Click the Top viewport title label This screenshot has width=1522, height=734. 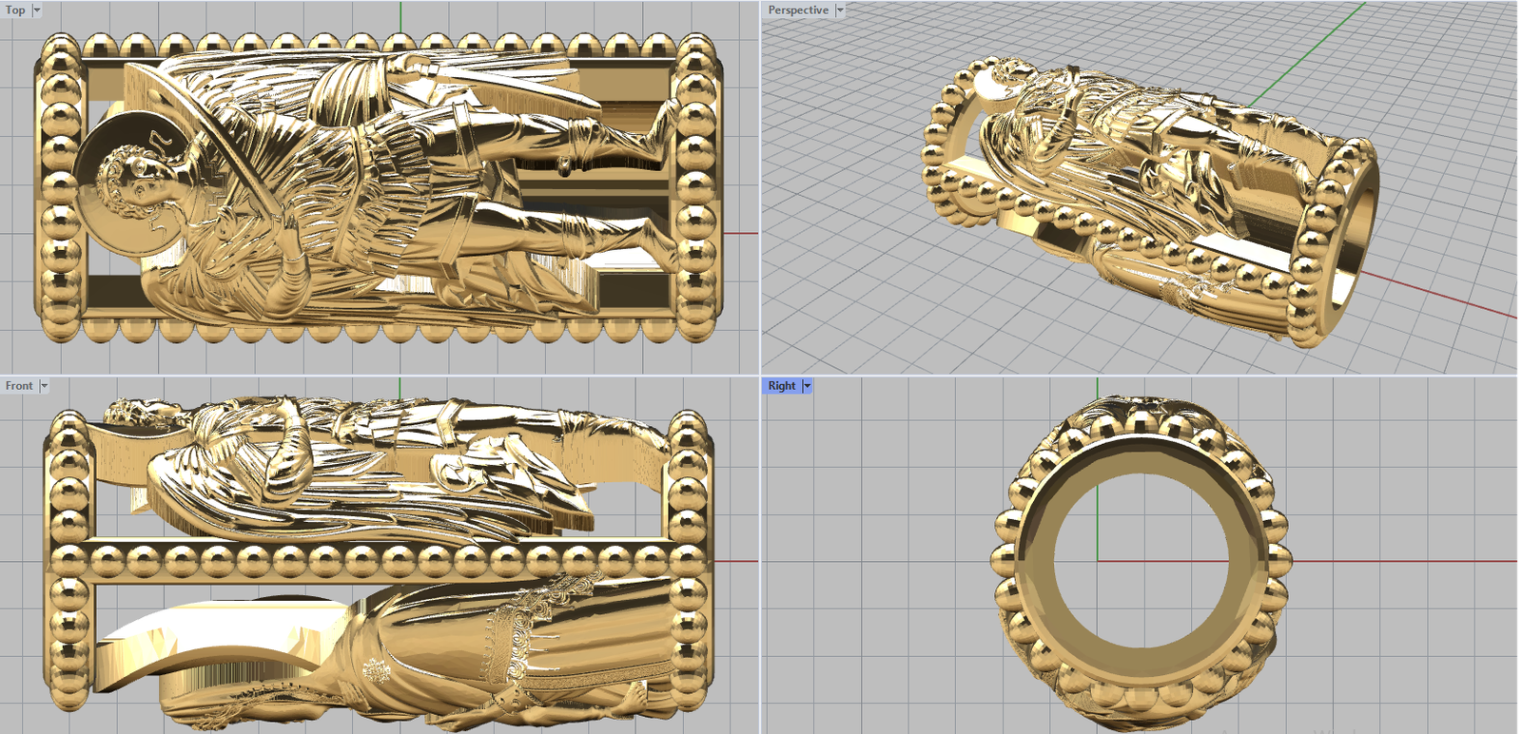[16, 10]
